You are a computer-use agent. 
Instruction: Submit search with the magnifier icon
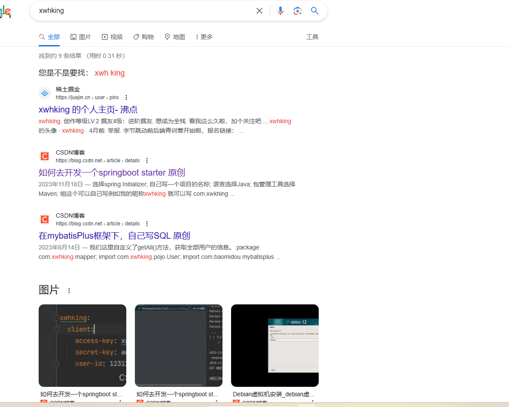point(314,11)
